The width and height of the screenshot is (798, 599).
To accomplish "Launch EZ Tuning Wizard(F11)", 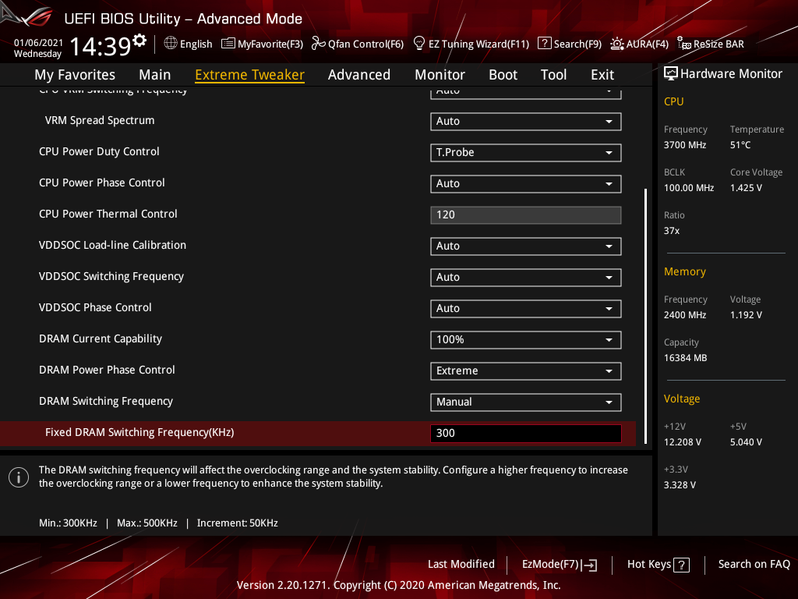I will tap(471, 44).
